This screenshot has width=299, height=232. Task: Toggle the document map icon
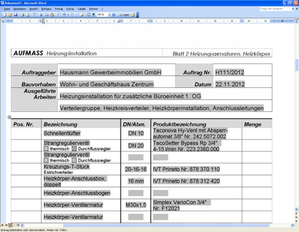88,15
